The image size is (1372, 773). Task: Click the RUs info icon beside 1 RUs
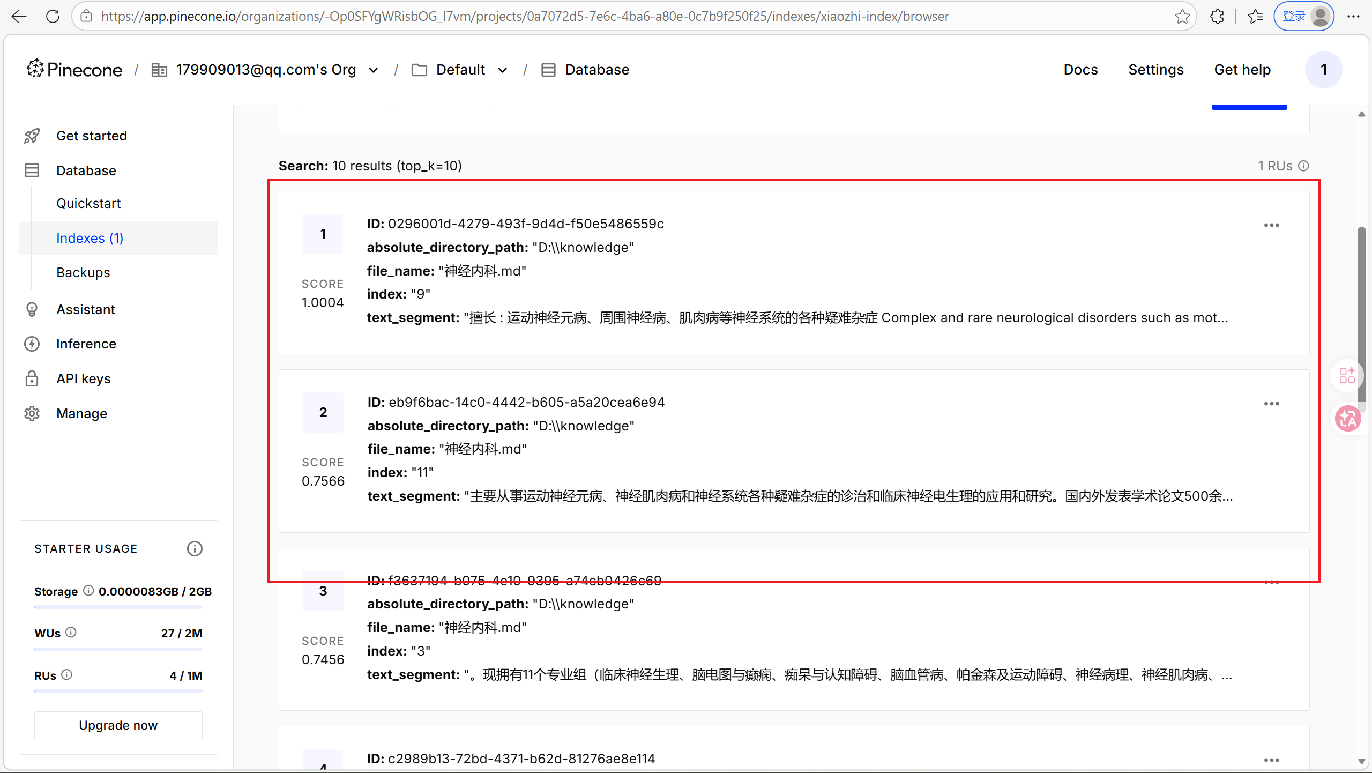click(1304, 166)
